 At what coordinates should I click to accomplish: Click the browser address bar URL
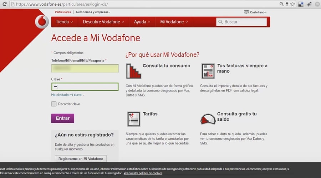62,4
